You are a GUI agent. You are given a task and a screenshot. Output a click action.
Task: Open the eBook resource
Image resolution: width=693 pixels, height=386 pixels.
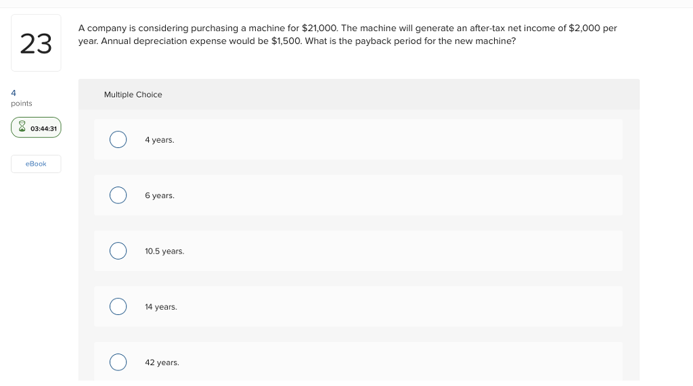36,164
